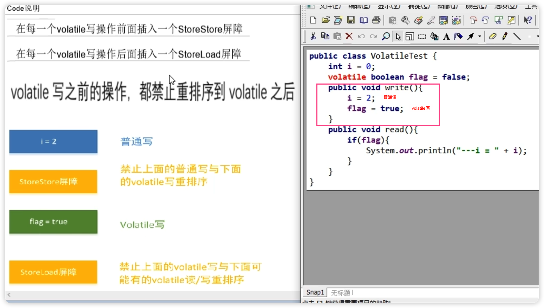The height and width of the screenshot is (308, 544).
Task: Select the magnifier zoom tool
Action: [386, 36]
